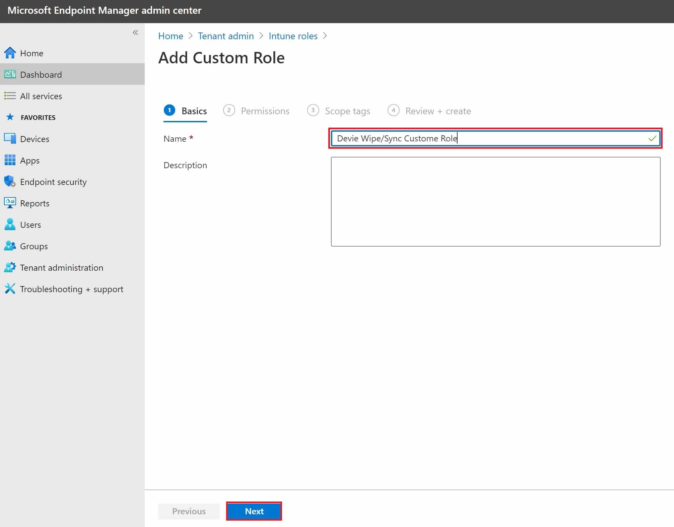
Task: Switch to the Permissions step
Action: (x=265, y=111)
